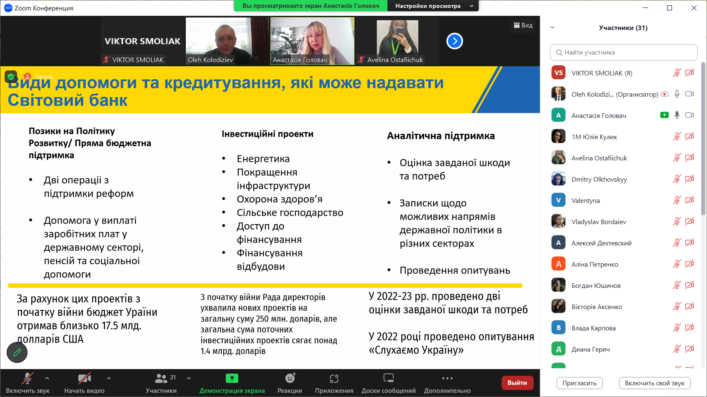Click the green sharing screen banner
Viewport: 707px width, 397px height.
[311, 6]
